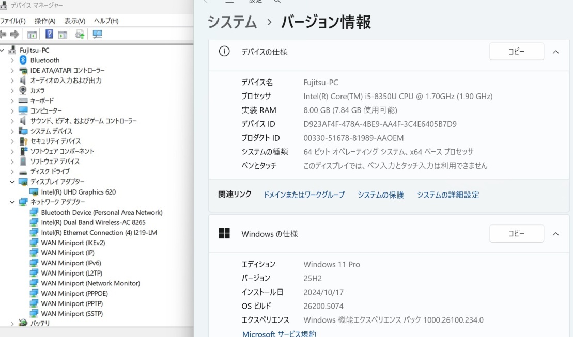Screen dimensions: 573x337
Task: Open the システムの保護 link
Action: pos(381,195)
